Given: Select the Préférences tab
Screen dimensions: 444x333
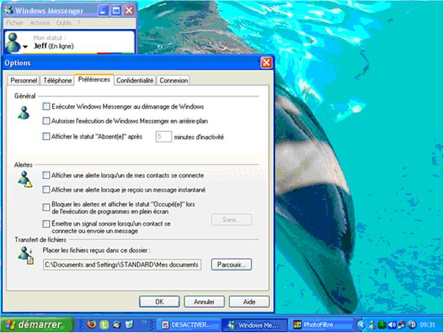Looking at the screenshot, I should (x=94, y=80).
